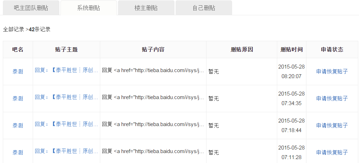Click the 删贴时间 column header
359x163 pixels.
click(291, 50)
